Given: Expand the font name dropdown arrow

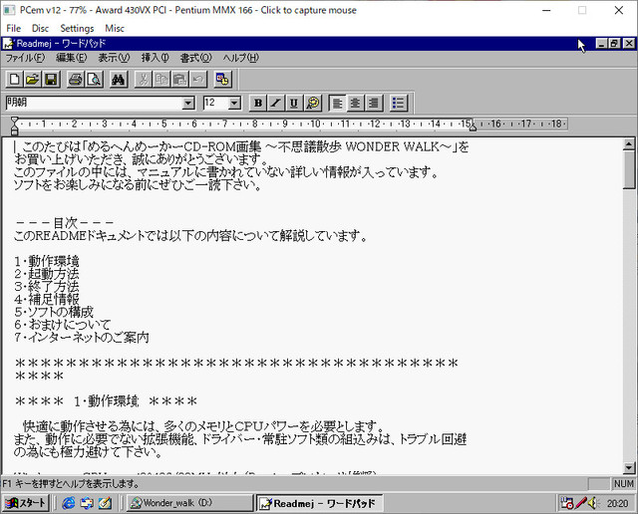Looking at the screenshot, I should coord(188,104).
